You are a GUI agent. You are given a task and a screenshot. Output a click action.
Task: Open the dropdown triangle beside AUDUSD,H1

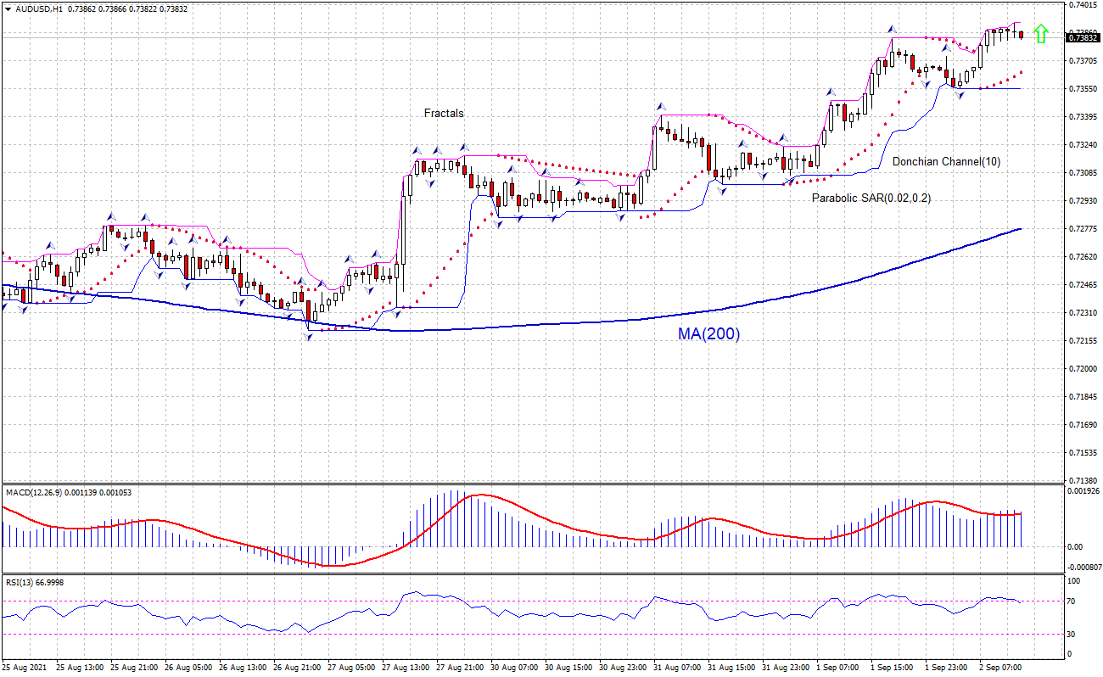8,8
